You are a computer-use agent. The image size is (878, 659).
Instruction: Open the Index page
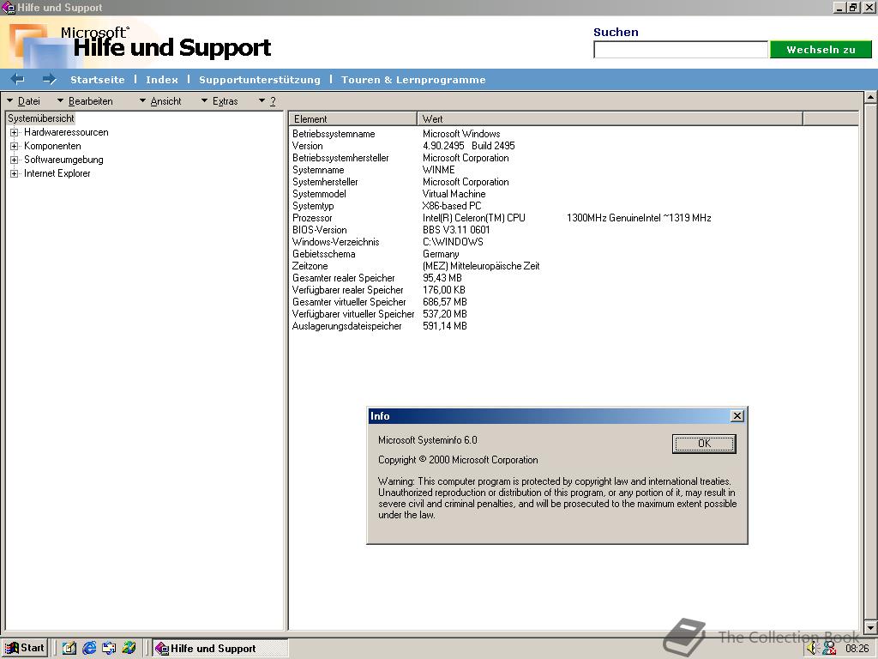162,80
